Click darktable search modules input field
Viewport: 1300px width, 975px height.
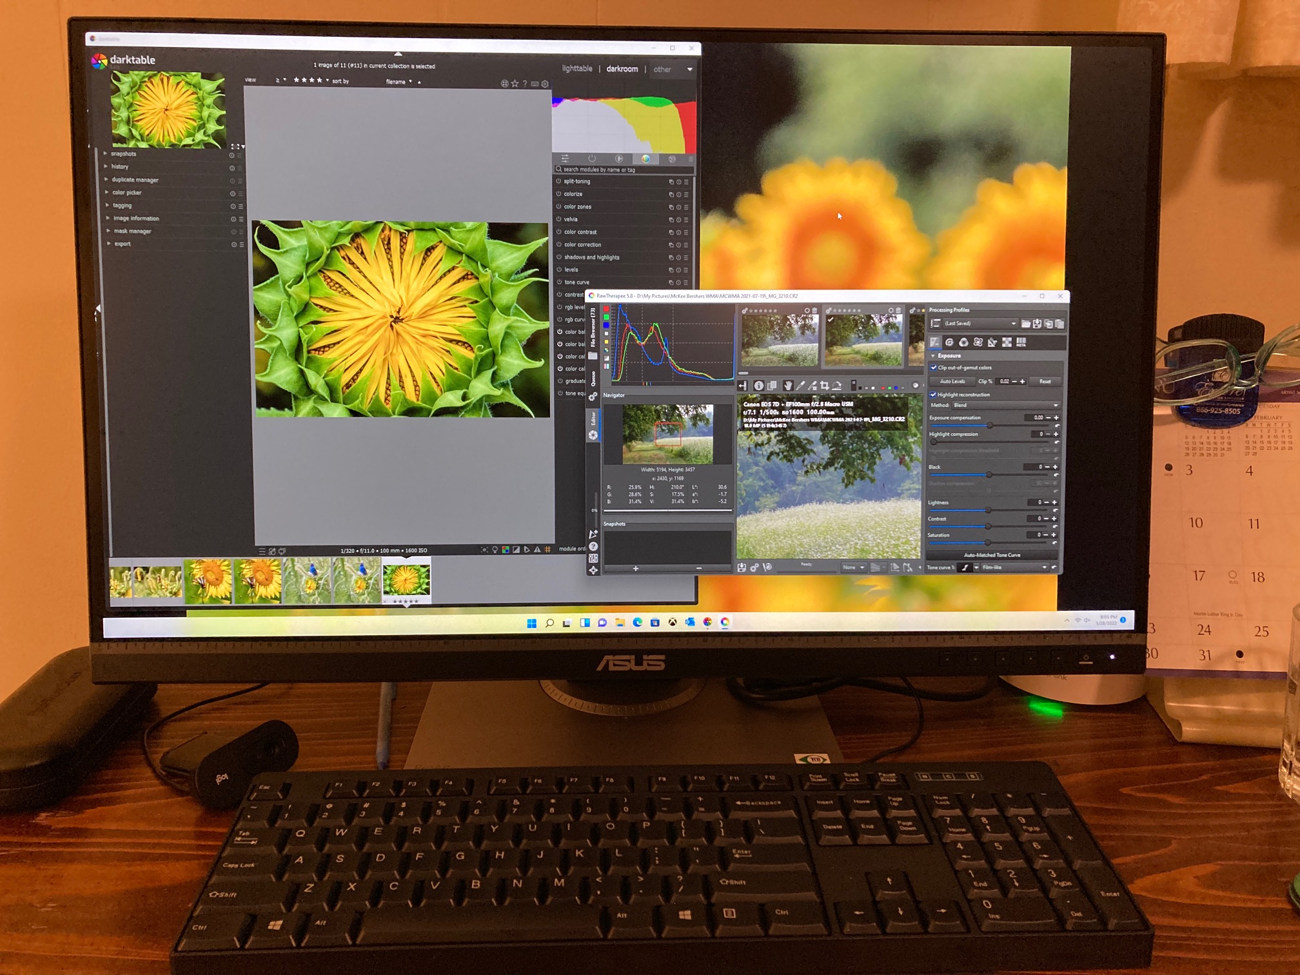click(x=624, y=170)
